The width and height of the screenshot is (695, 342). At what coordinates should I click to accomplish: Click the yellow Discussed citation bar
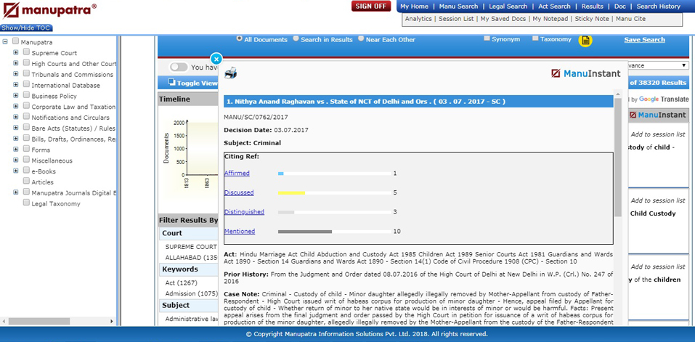(x=291, y=192)
